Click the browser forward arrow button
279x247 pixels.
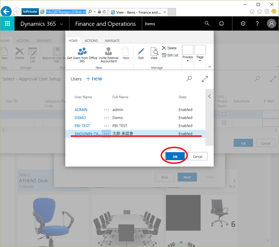(17, 12)
